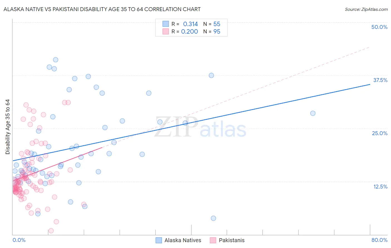Click the blue data point farthest right
The width and height of the screenshot is (391, 248).
(313, 113)
